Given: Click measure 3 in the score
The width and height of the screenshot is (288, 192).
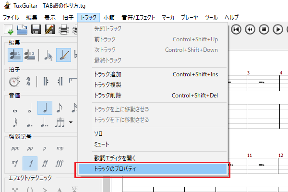Looking at the screenshot, I should click(x=263, y=82).
